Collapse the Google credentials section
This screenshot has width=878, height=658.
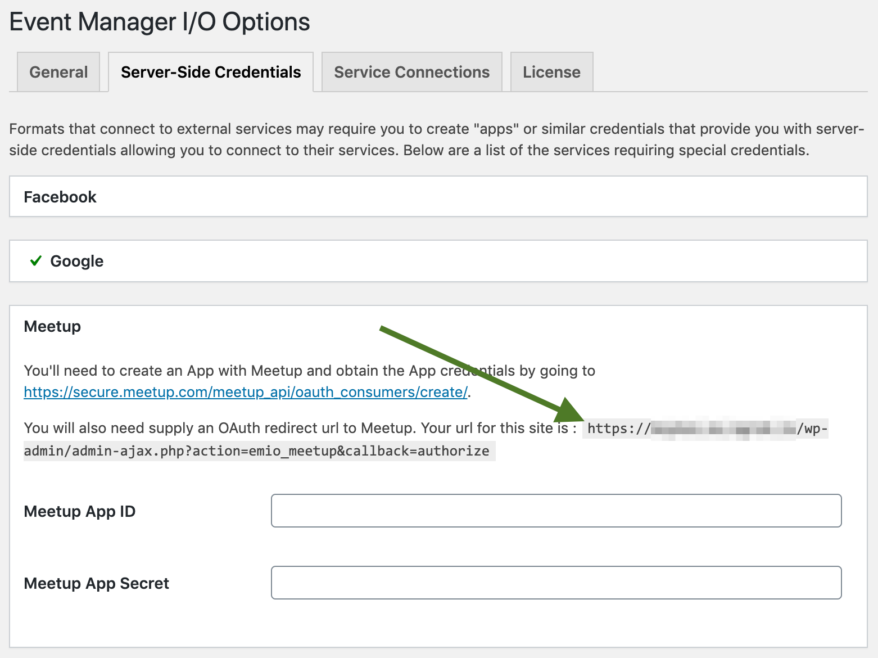pos(76,261)
